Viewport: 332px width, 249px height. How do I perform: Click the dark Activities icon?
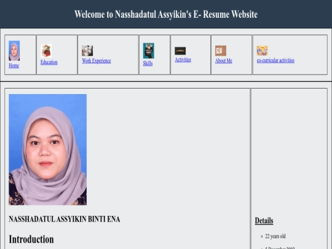point(180,51)
